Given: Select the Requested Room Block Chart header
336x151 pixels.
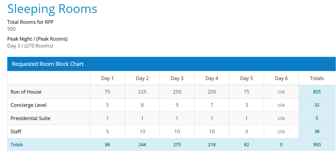Looking at the screenshot, I should [48, 64].
